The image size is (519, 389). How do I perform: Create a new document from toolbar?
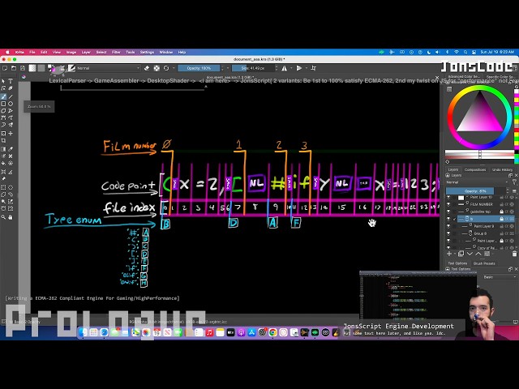click(5, 68)
